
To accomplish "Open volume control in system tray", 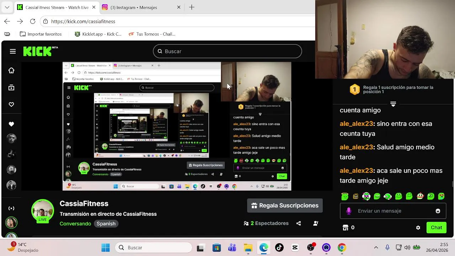I will [x=407, y=247].
